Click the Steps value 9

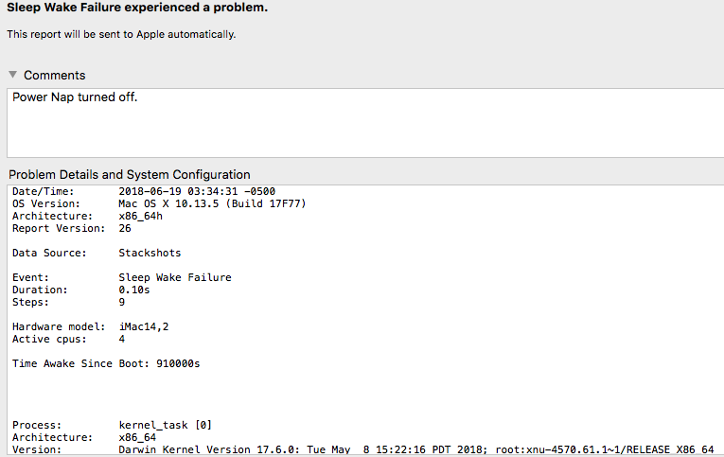pyautogui.click(x=122, y=303)
